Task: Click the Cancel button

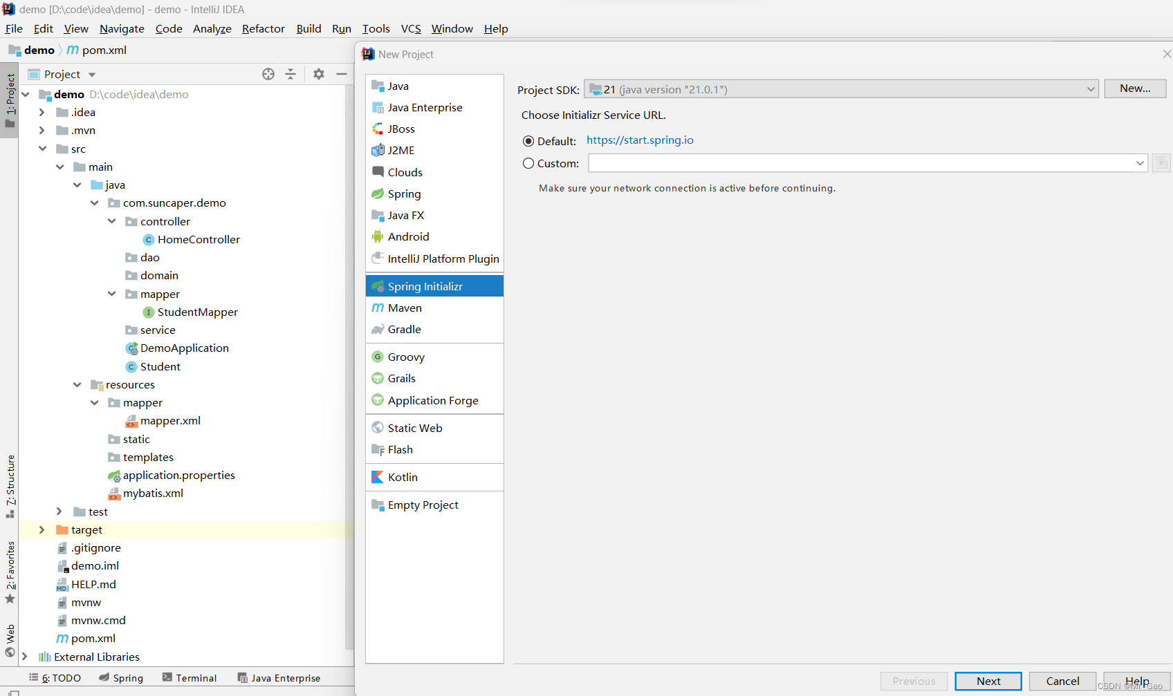Action: 1062,681
